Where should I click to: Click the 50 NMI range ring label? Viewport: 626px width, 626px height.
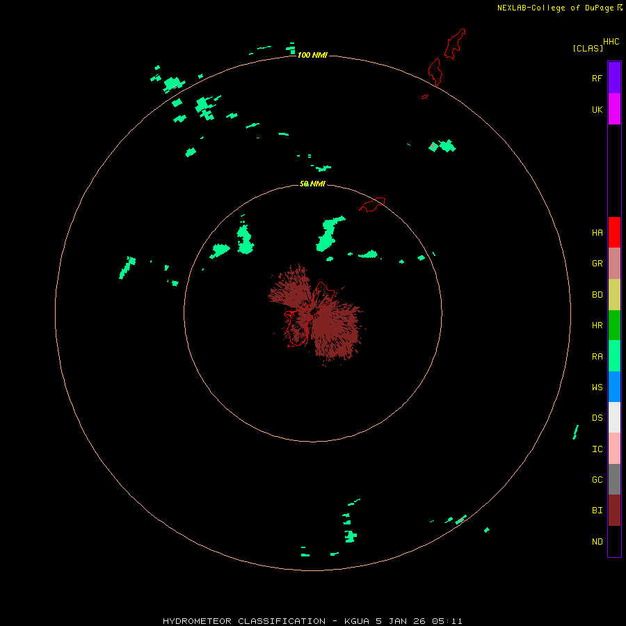(312, 184)
